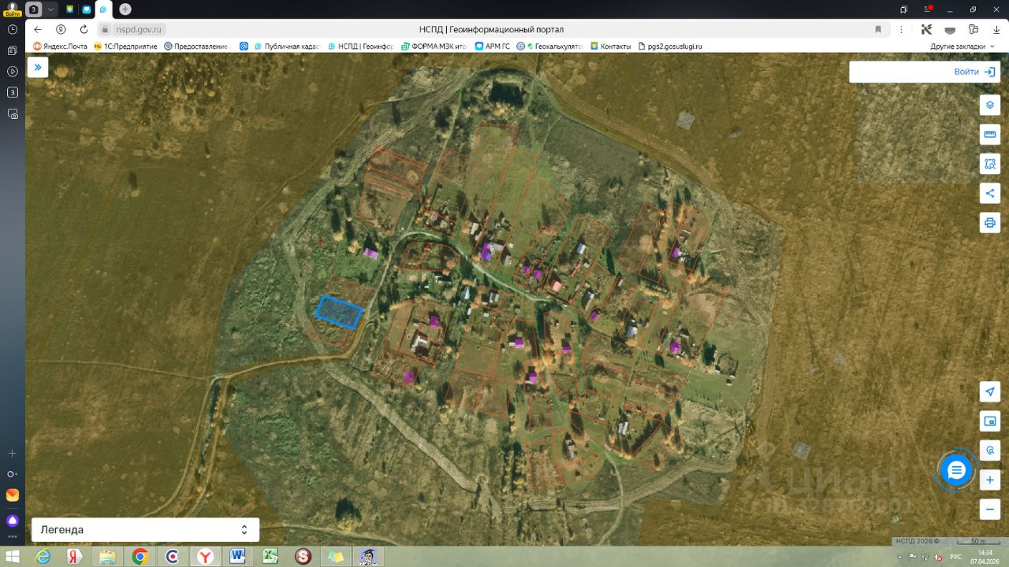Image resolution: width=1009 pixels, height=567 pixels.
Task: Select the blue highlighted land parcel
Action: tap(339, 312)
